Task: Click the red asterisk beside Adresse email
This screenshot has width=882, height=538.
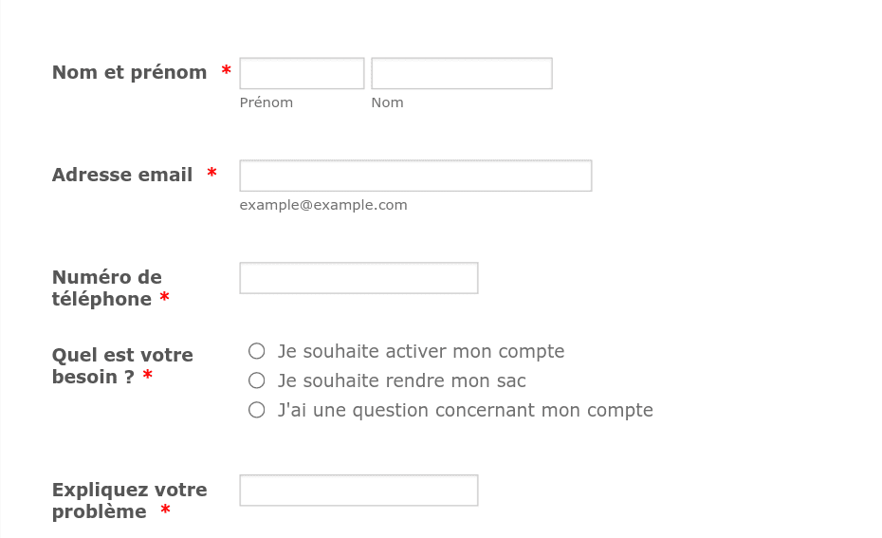Action: coord(212,174)
